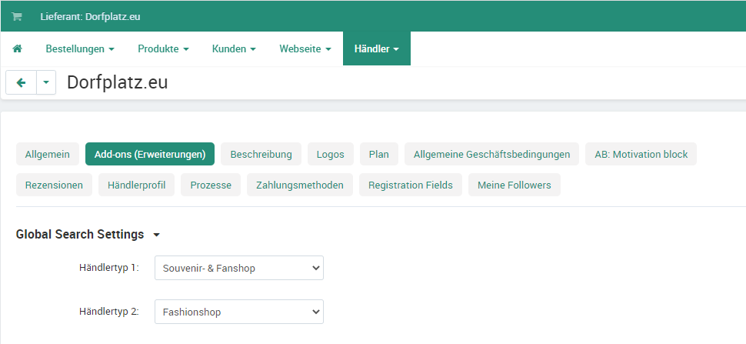Click the Dorfplatz.eu page title
Viewport: 746px width, 344px height.
click(117, 82)
